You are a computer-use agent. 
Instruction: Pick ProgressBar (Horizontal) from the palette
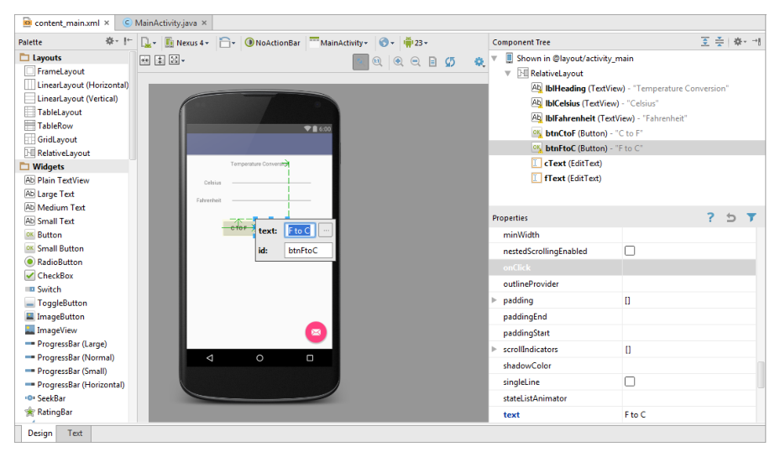coord(75,385)
